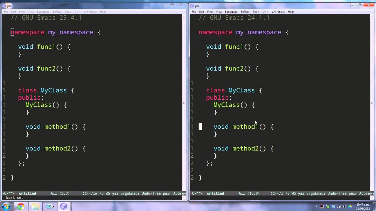The width and height of the screenshot is (376, 211).
Task: Click the File menu in right window
Action: coord(194,12)
